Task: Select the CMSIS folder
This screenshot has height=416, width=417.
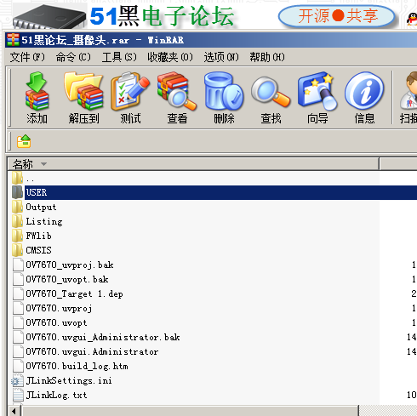Action: pos(38,250)
